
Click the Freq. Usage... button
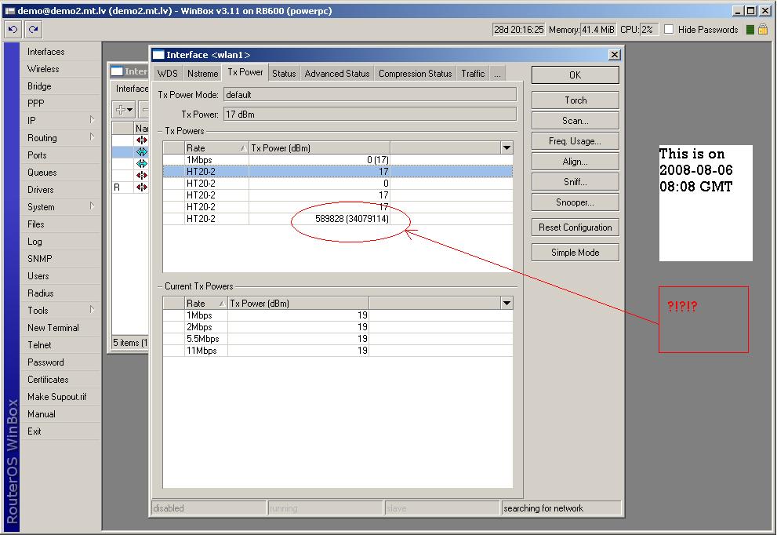[x=575, y=141]
